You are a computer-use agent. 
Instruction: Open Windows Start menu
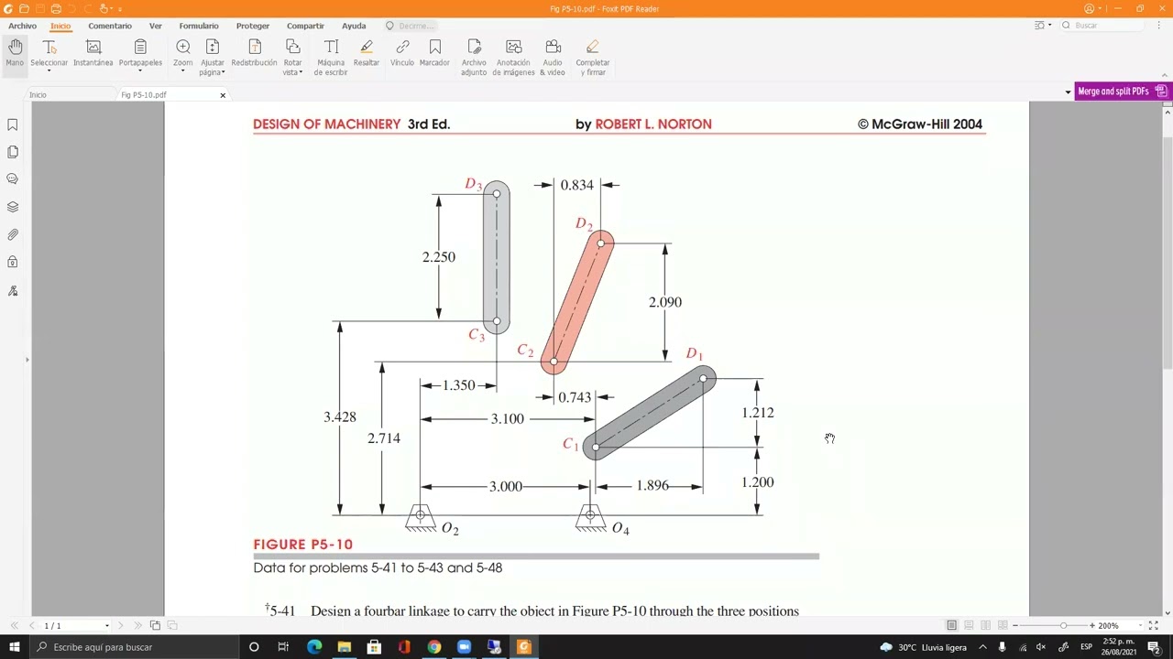[15, 647]
